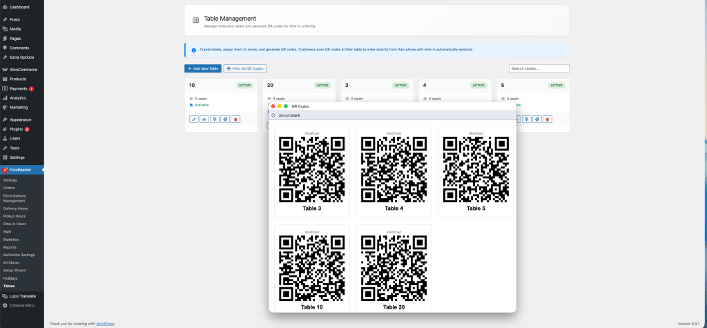Click the Add New Table button
The width and height of the screenshot is (707, 328).
[203, 68]
